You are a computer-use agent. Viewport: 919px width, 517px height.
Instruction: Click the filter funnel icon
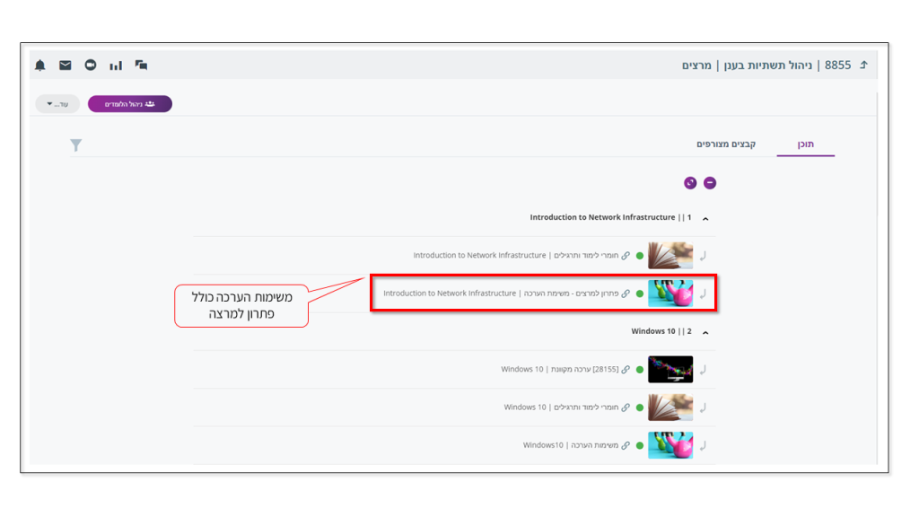coord(76,145)
